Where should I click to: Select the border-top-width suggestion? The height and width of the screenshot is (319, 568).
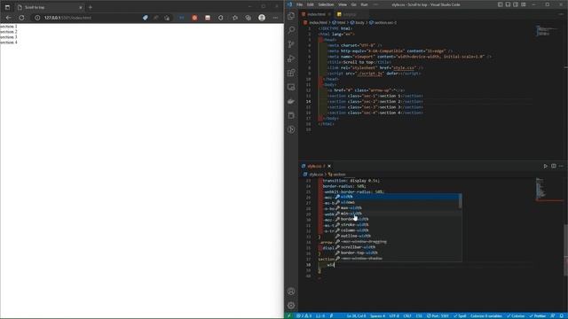coord(397,253)
